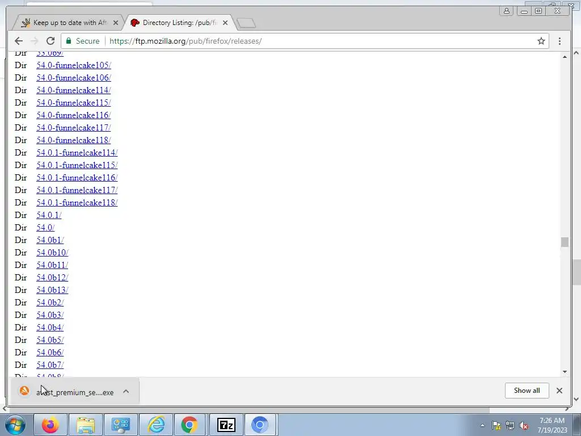
Task: Open the 54.0b2/ beta folder
Action: 50,303
